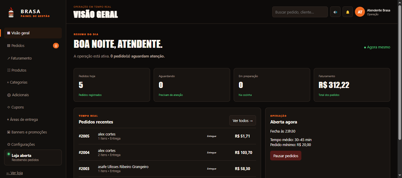Click the AT user avatar
The width and height of the screenshot is (402, 178).
360,12
